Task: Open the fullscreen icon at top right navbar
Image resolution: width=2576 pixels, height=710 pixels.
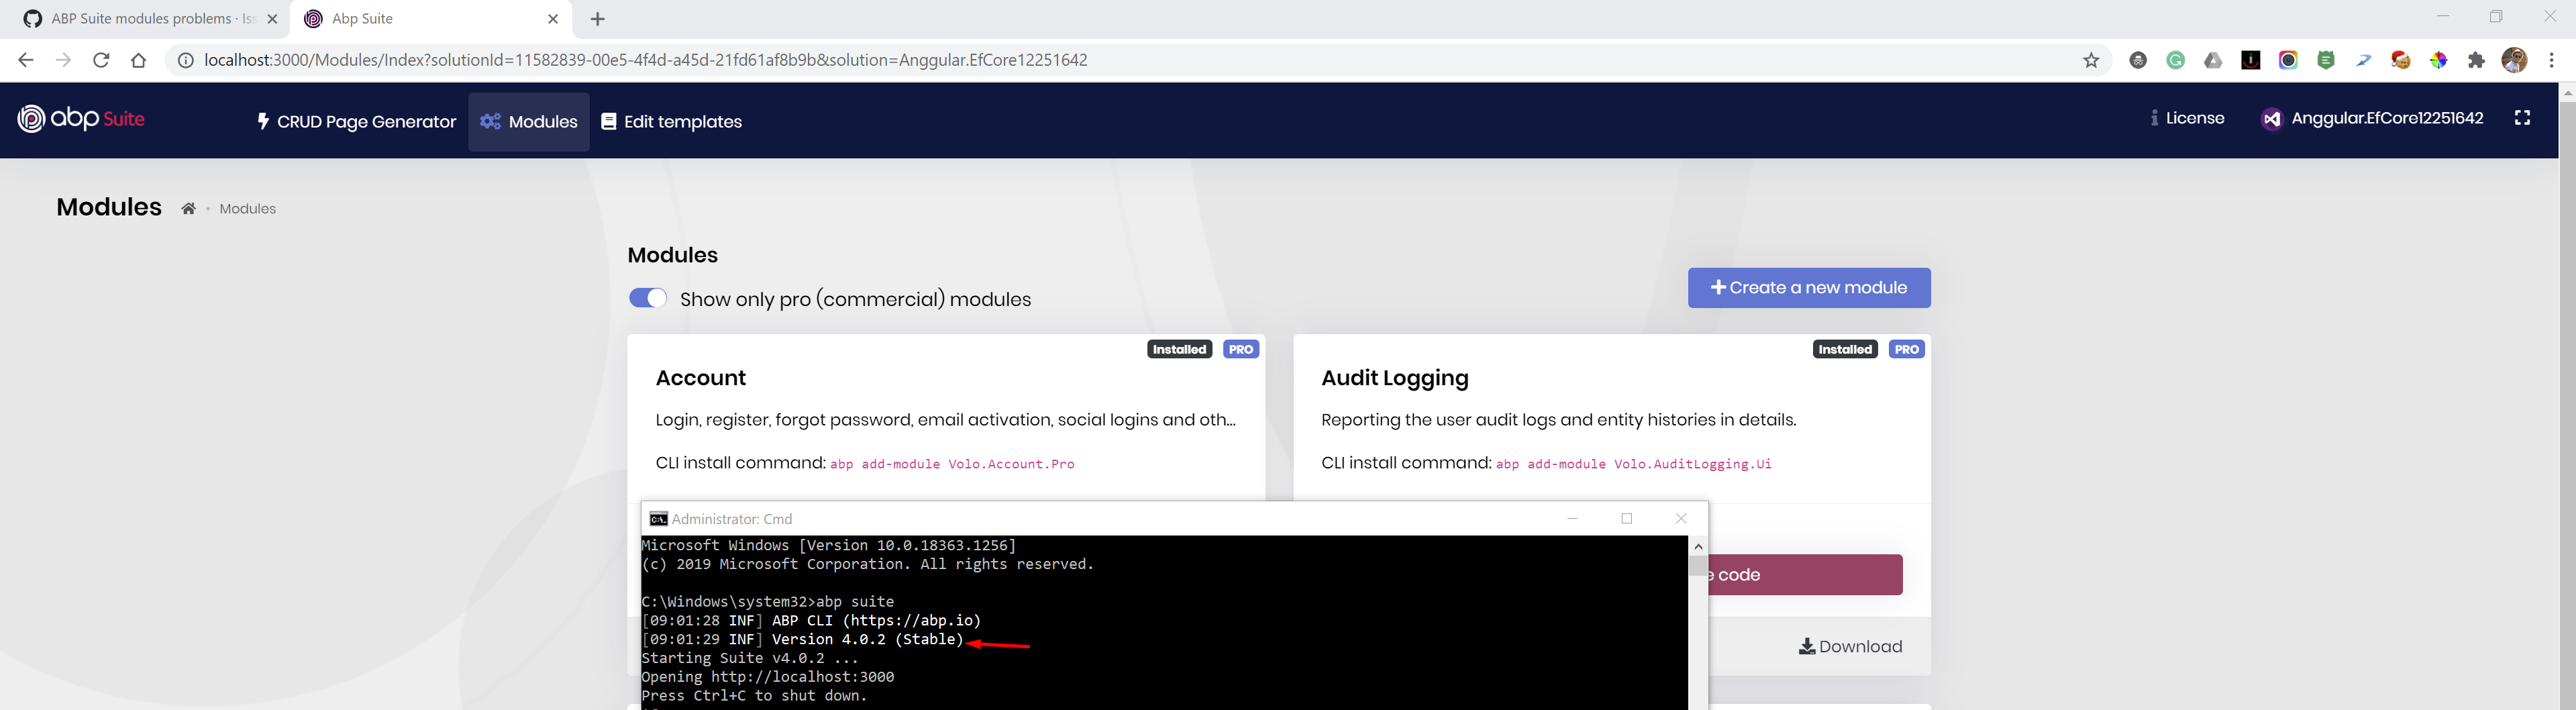Action: (2523, 118)
